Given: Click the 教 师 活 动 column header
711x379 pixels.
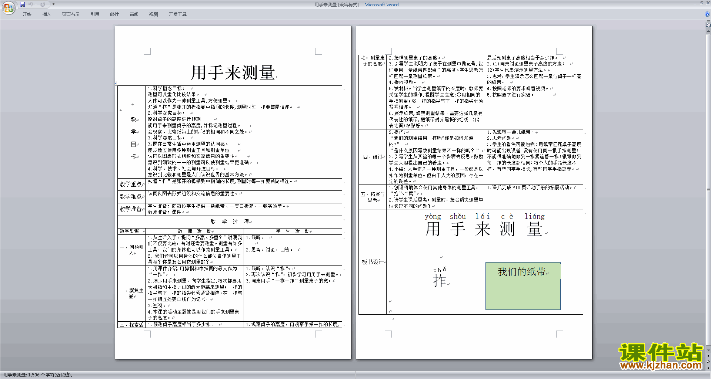Looking at the screenshot, I should pos(194,231).
